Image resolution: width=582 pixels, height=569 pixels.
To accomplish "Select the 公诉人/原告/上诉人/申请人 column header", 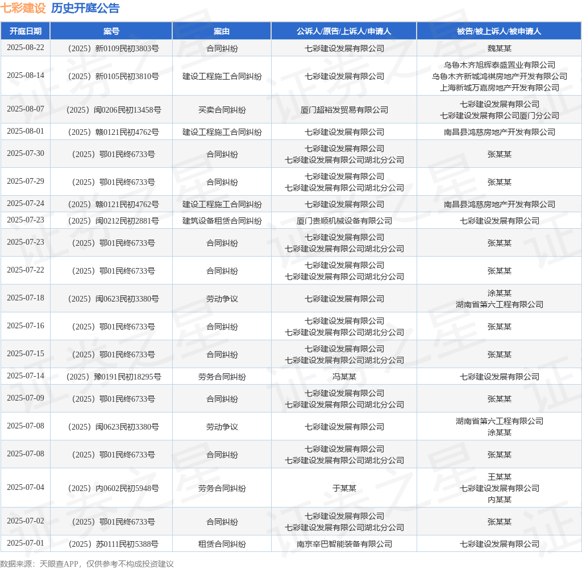I will [x=344, y=31].
